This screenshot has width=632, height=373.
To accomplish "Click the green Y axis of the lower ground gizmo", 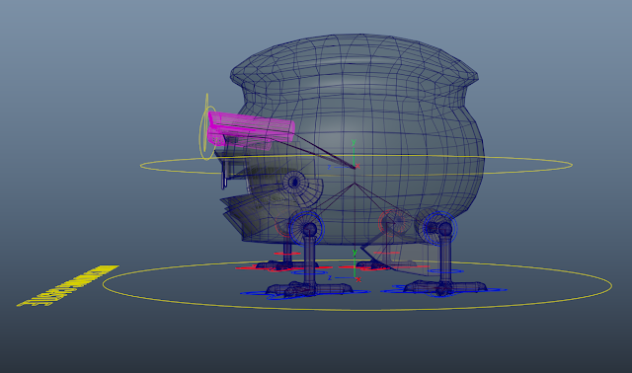I will click(355, 264).
